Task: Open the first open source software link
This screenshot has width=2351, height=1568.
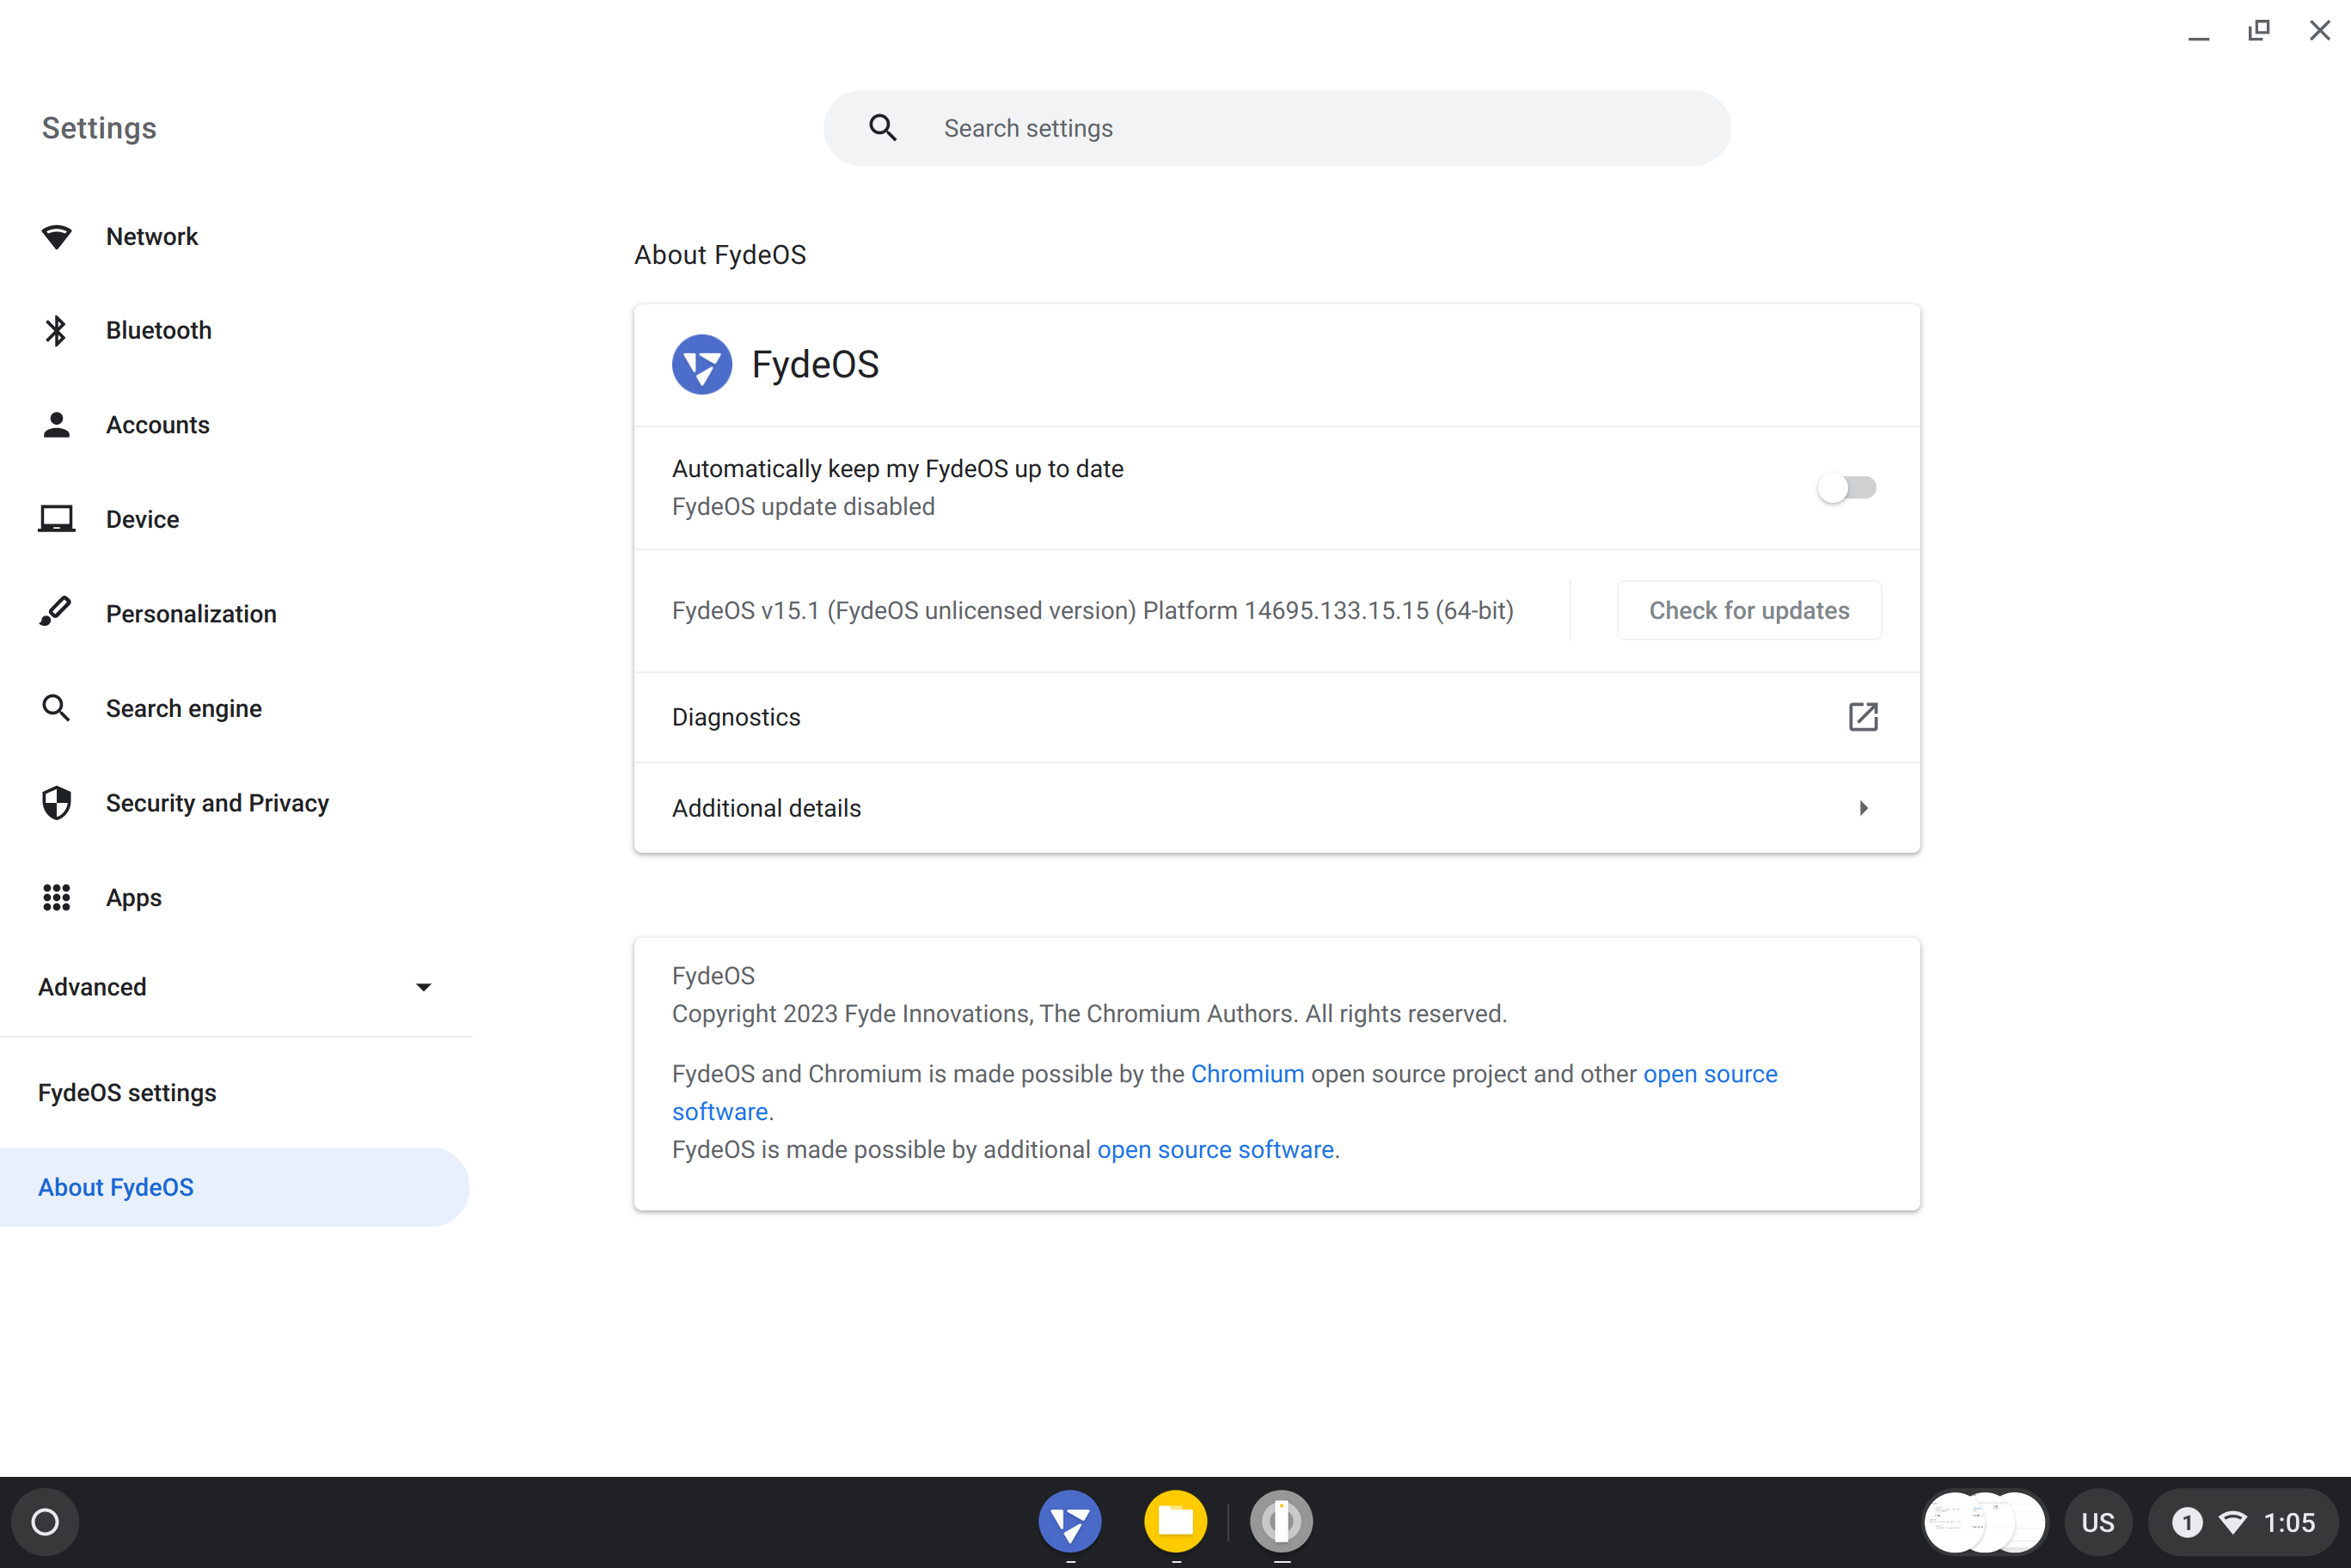Action: click(x=1710, y=1074)
